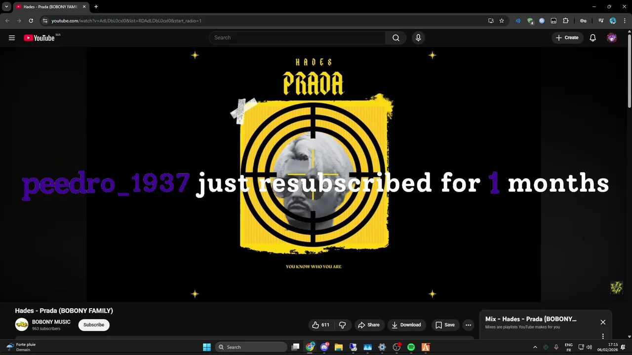Open the YouTube account avatar menu
The image size is (632, 355).
pos(612,38)
